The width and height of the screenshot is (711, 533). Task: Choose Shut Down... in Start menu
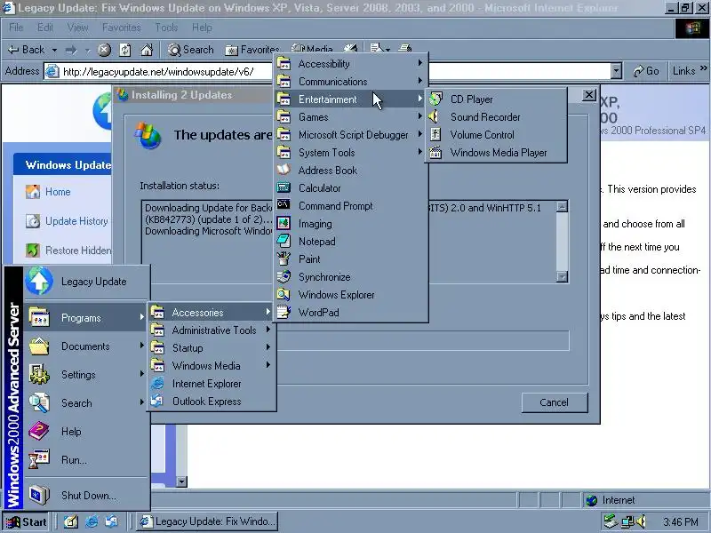coord(86,496)
